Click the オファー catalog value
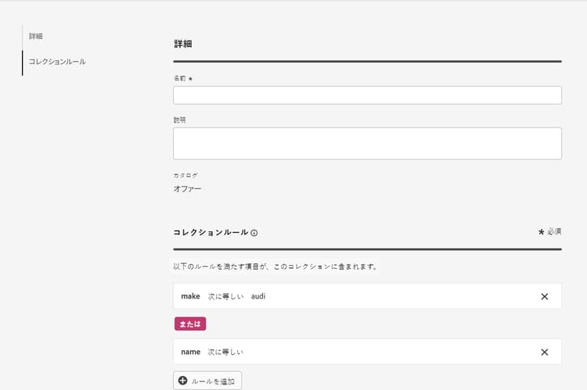This screenshot has width=587, height=390. pos(187,189)
